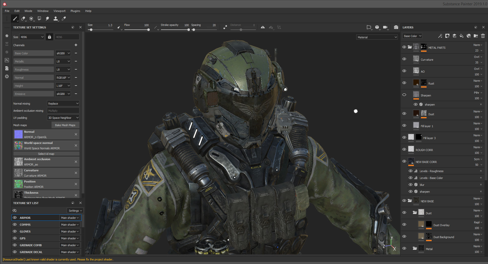Open Base Color sRGB8 format dropdown
Screen dimensions: 488x264
click(63, 53)
